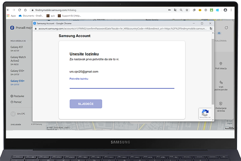
Task: Click the green extension icon in toolbar
Action: tap(212, 10)
